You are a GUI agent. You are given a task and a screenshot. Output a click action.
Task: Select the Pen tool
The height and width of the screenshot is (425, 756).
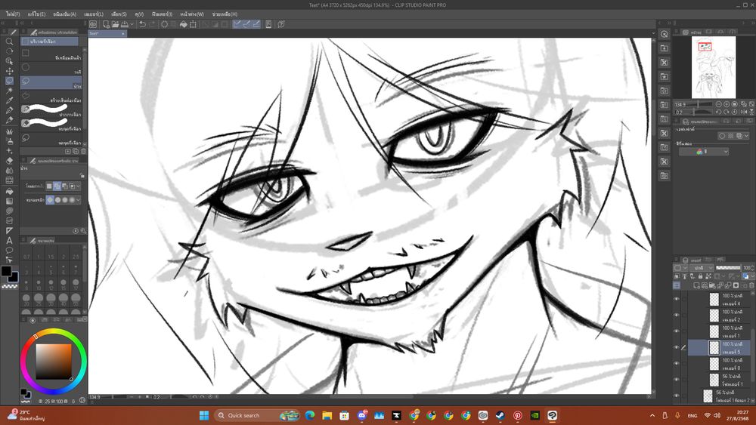click(x=9, y=110)
